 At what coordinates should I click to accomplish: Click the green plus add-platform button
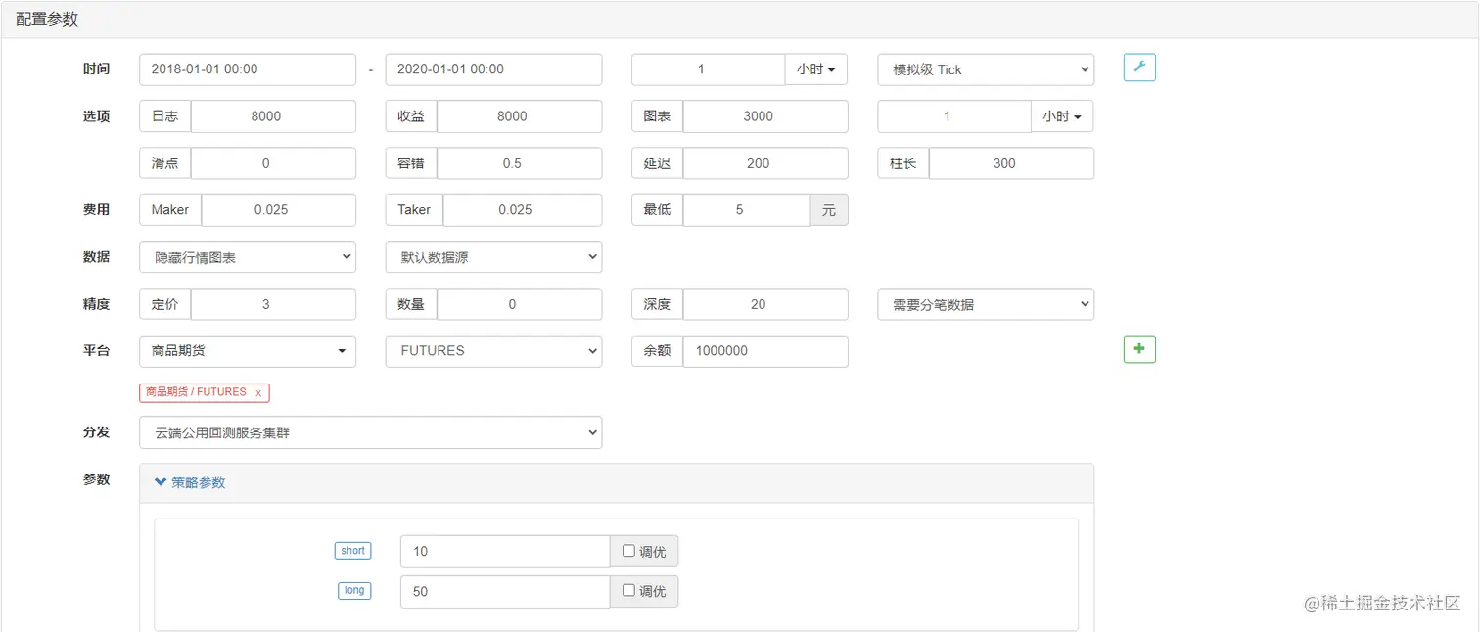1139,349
